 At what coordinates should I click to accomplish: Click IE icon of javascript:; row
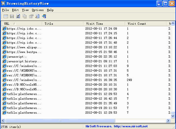(4, 57)
